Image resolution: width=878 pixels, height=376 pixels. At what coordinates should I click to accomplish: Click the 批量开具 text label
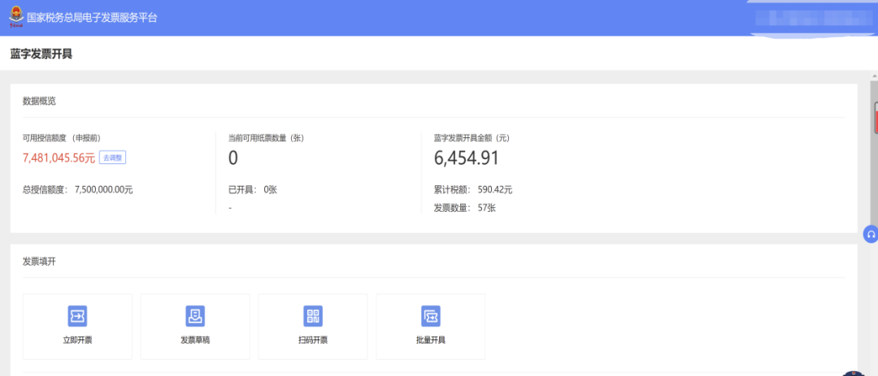431,340
